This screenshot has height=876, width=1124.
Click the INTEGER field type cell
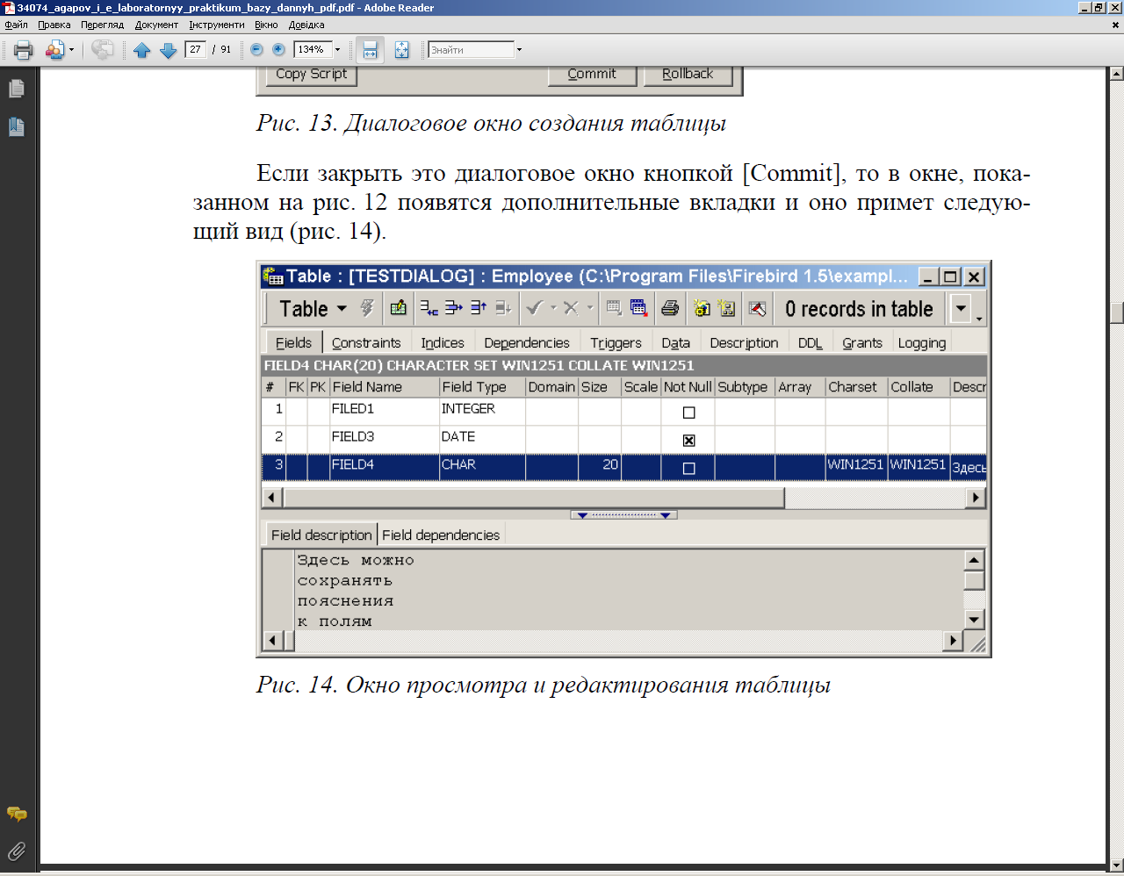482,412
